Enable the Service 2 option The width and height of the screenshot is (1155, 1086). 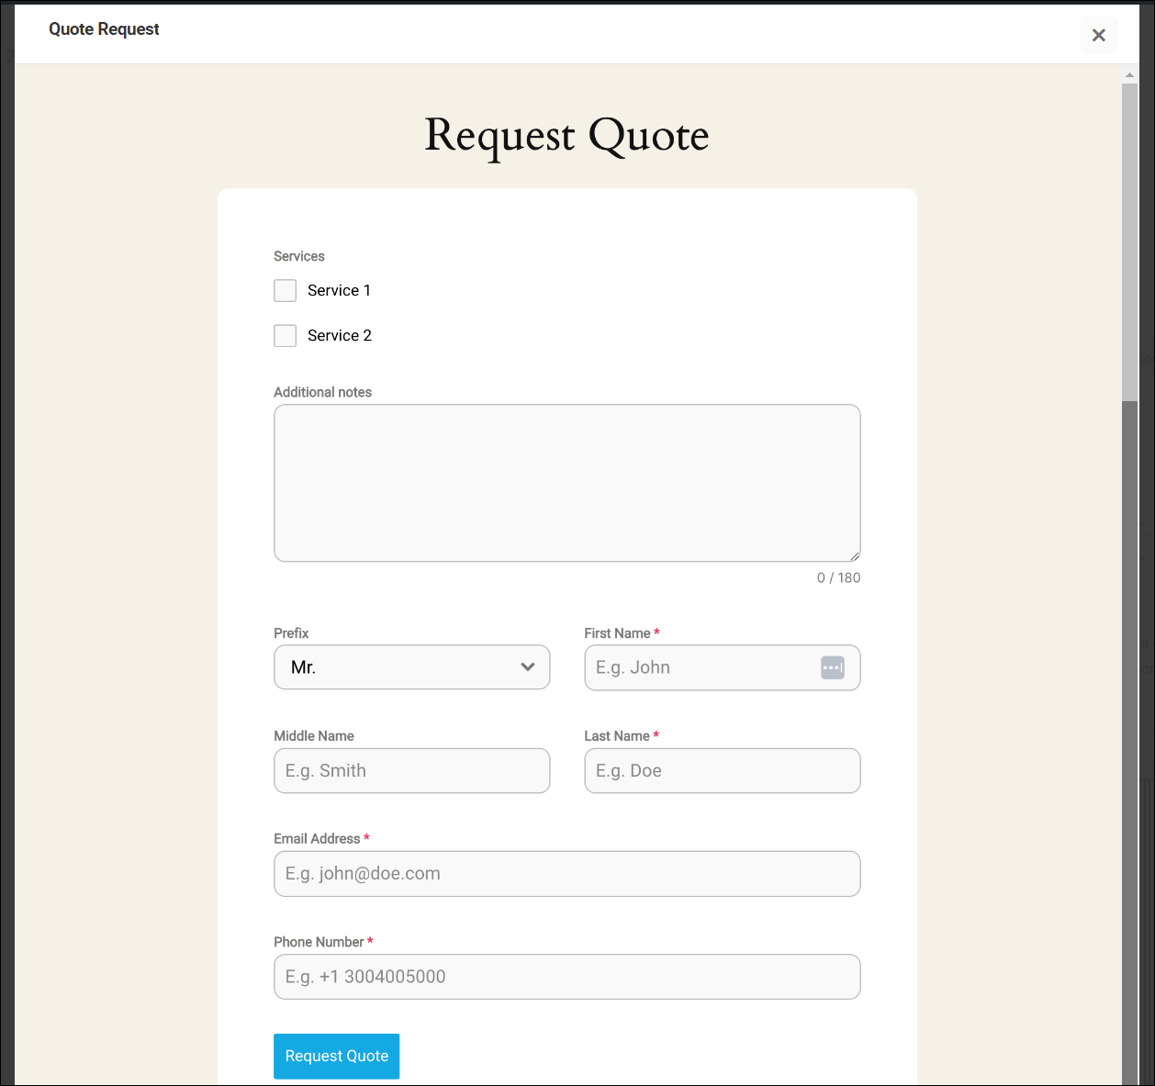pos(285,335)
